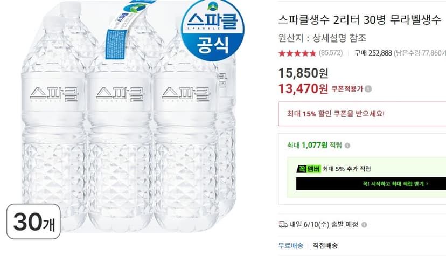This screenshot has width=446, height=256.
Task: Click the info icon after 출발 예정
Action: 364,225
